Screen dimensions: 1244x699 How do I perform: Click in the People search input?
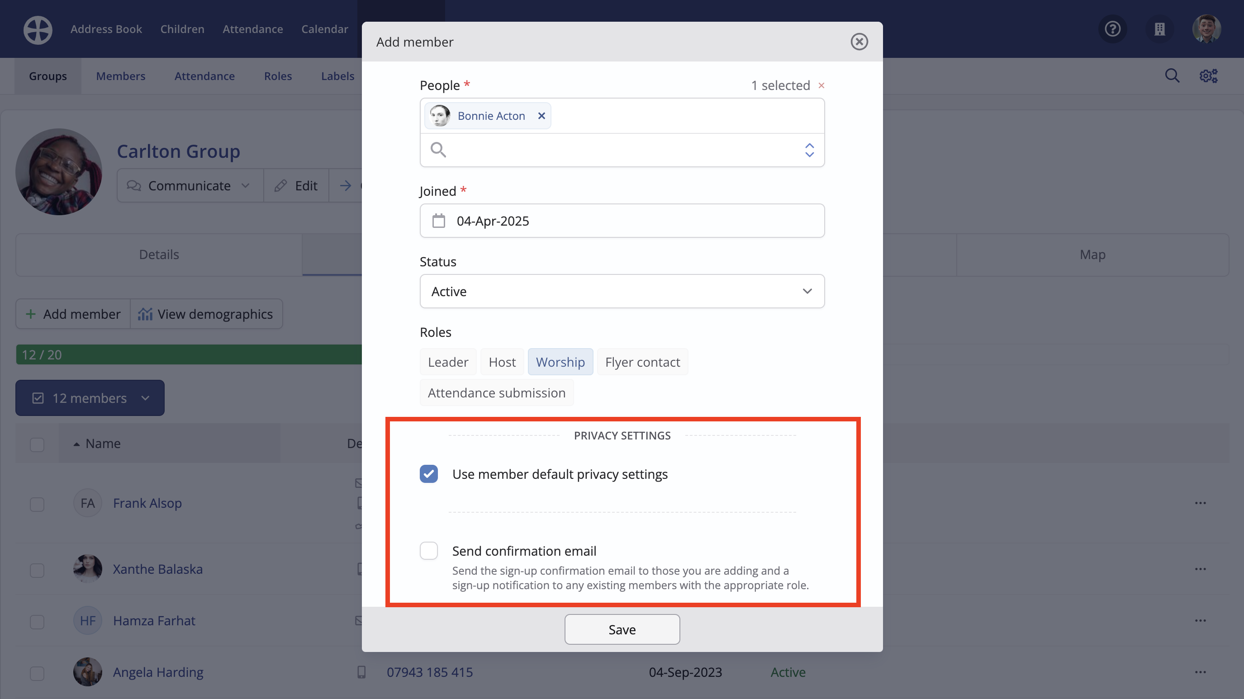coord(623,150)
